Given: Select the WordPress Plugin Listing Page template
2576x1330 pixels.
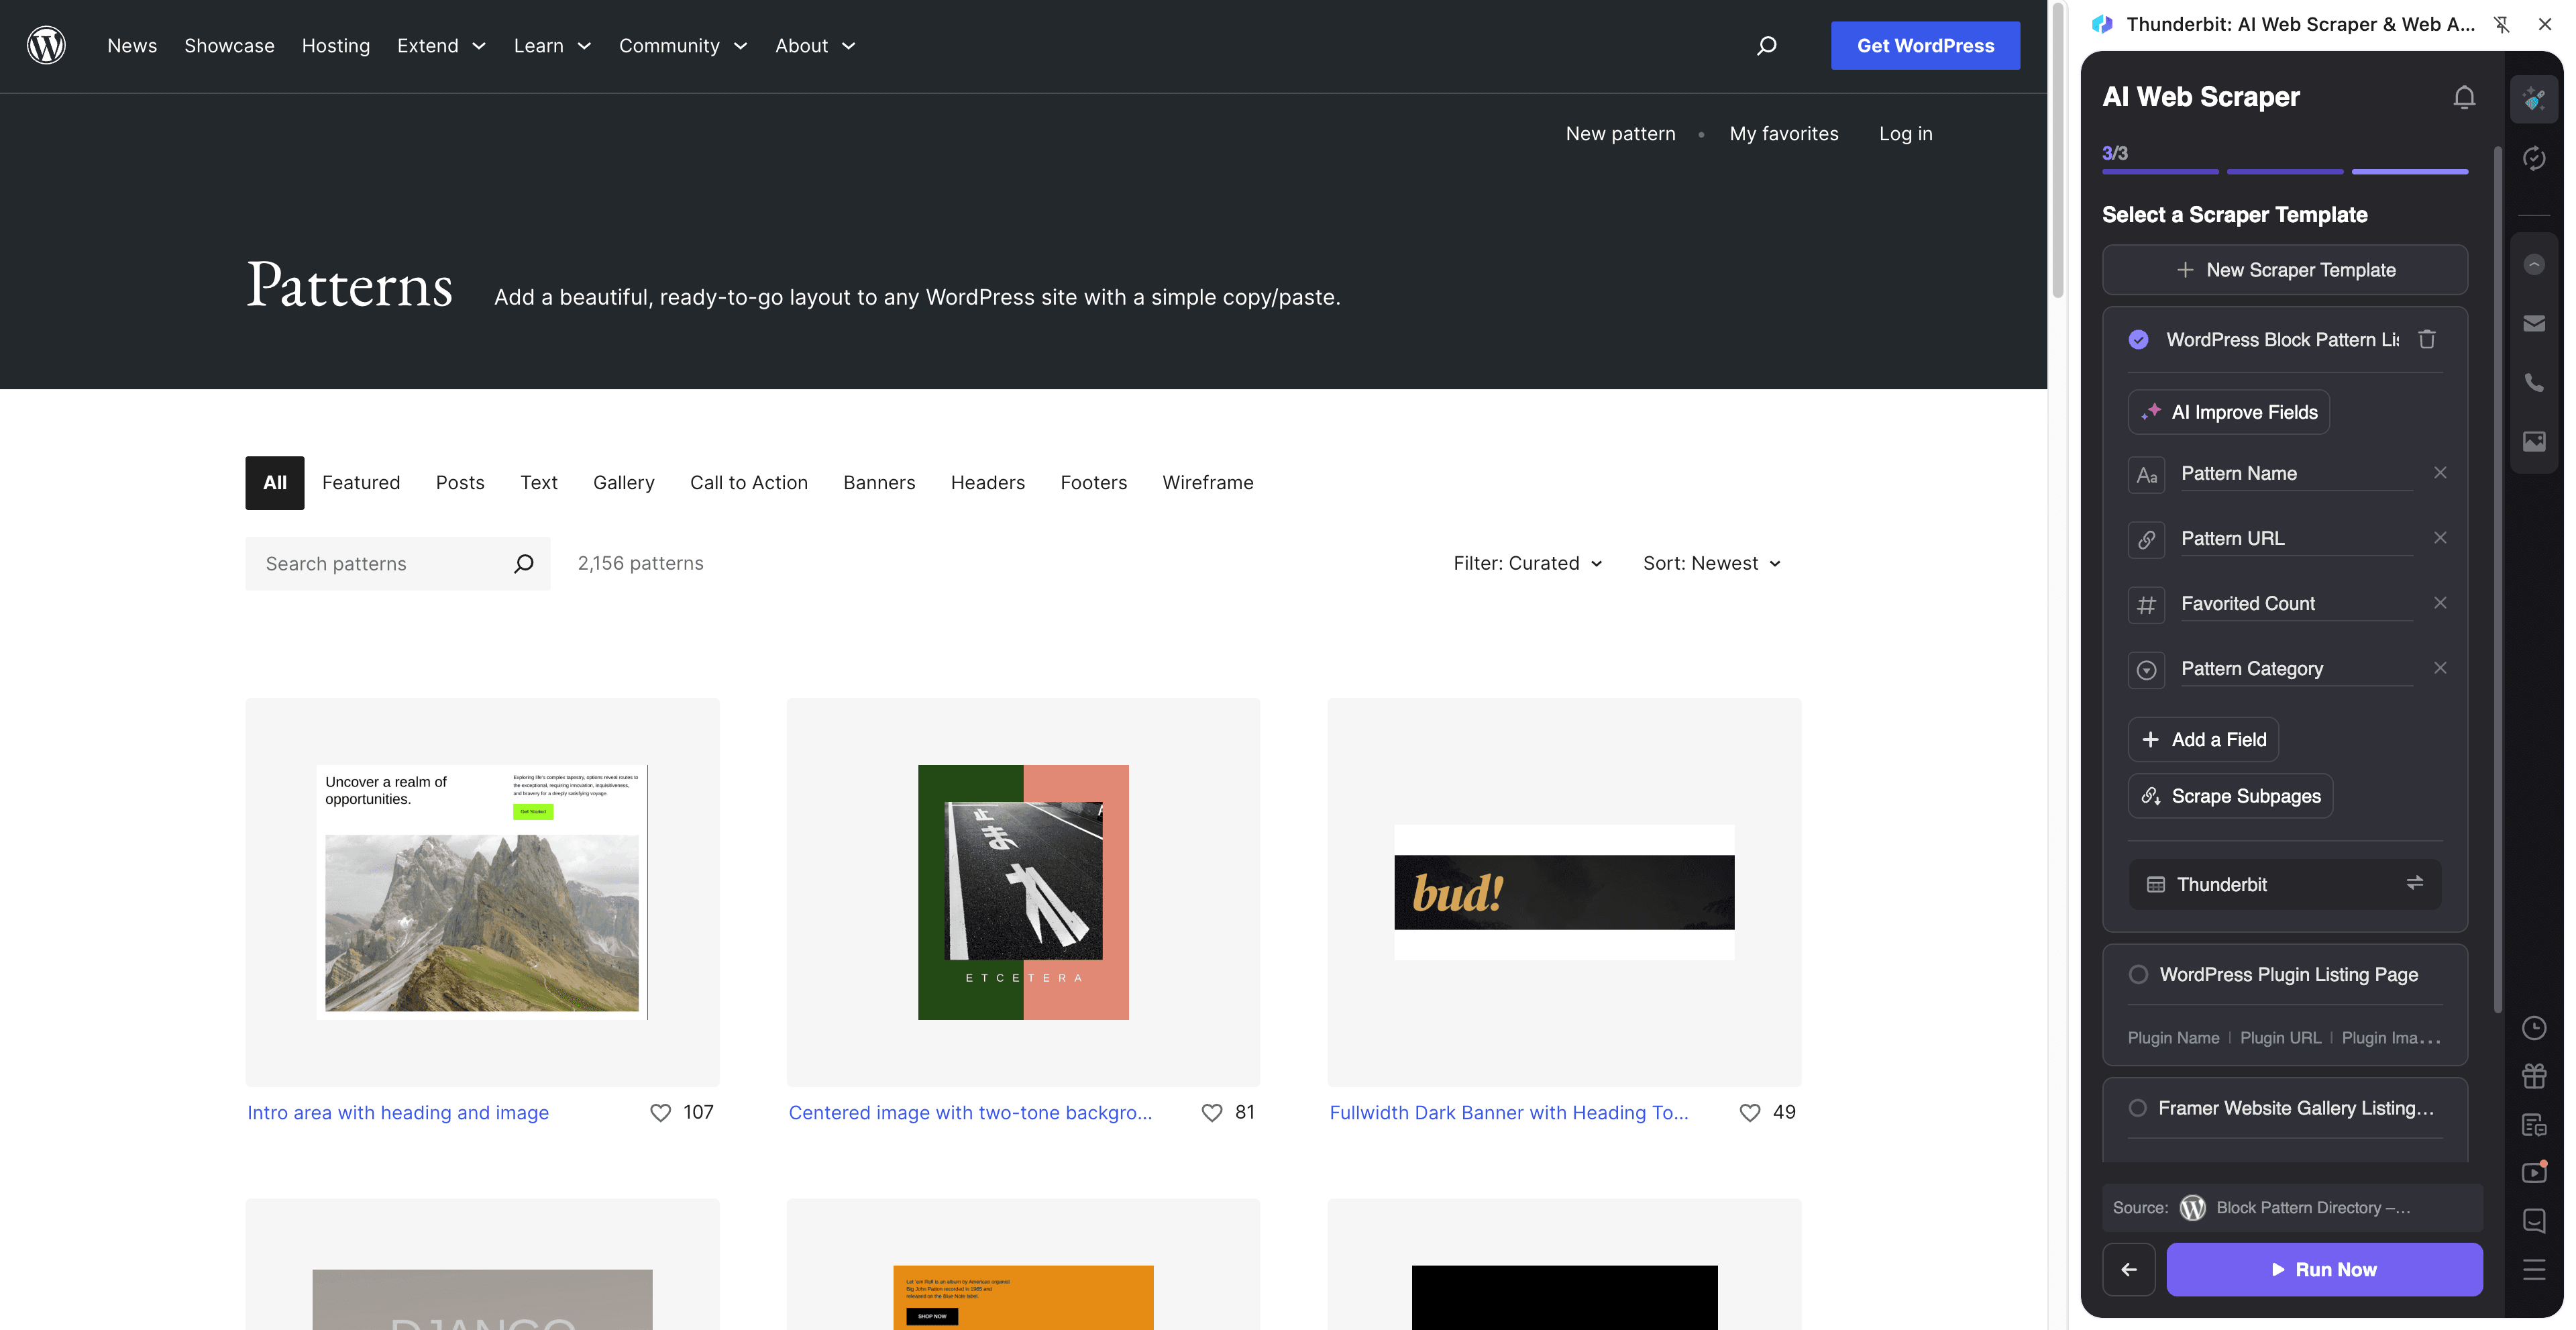Looking at the screenshot, I should pos(2288,974).
